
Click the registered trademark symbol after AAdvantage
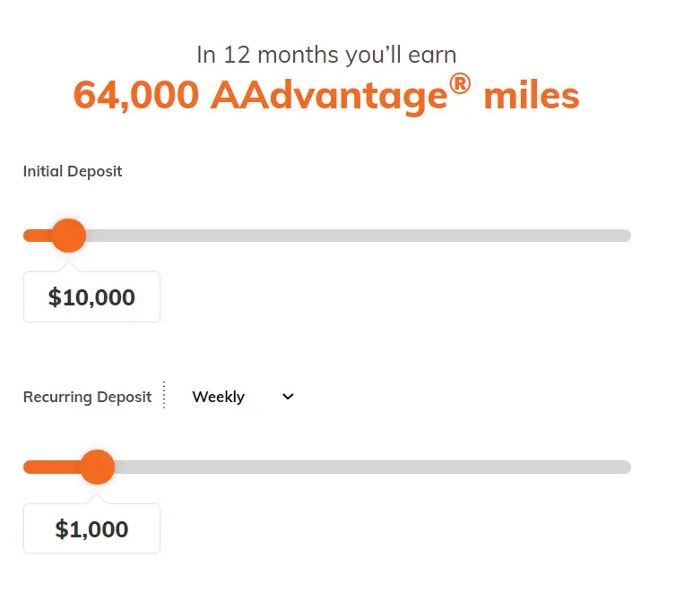pyautogui.click(x=460, y=84)
